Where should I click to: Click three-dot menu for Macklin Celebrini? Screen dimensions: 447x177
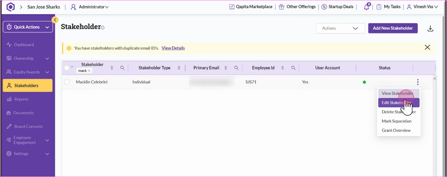pos(417,82)
